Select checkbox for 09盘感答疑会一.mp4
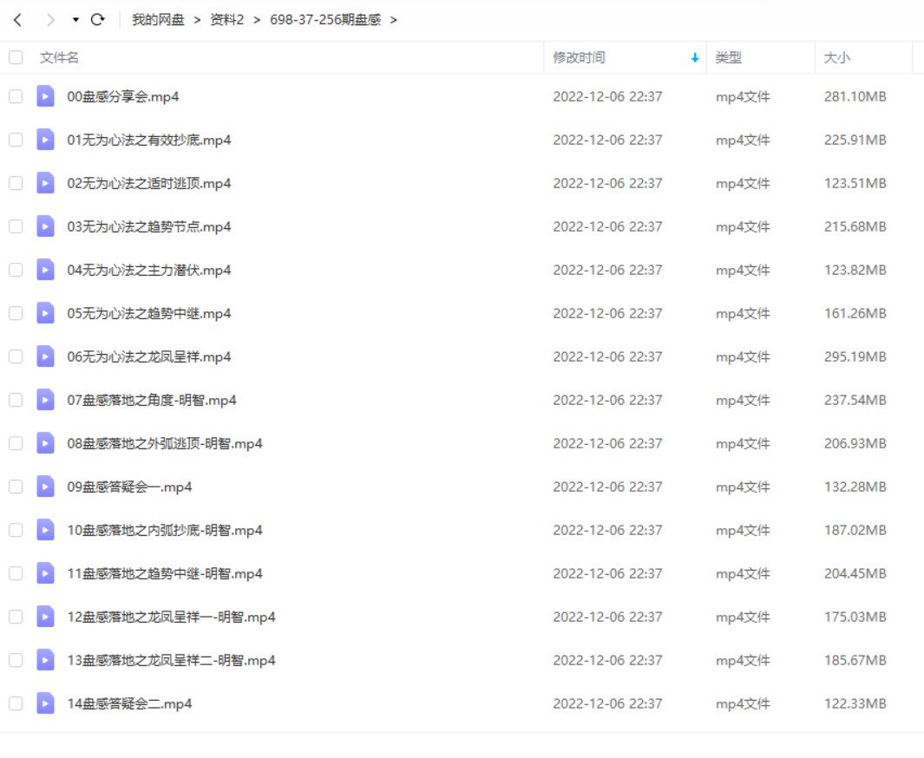This screenshot has width=924, height=758. coord(16,487)
